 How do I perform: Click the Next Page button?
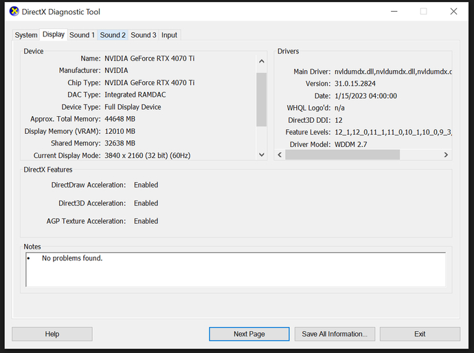pyautogui.click(x=249, y=334)
